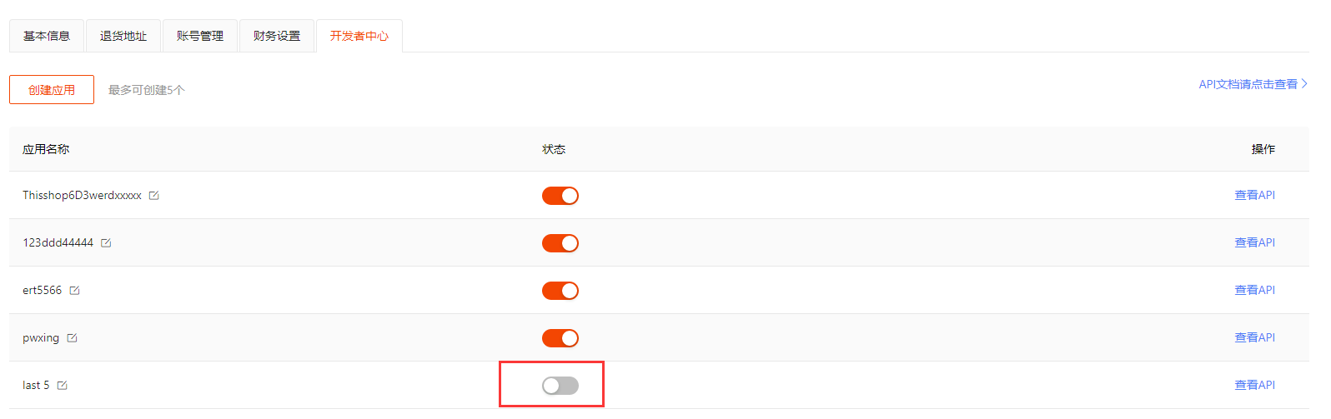Select the 开发者中心 tab

click(359, 36)
